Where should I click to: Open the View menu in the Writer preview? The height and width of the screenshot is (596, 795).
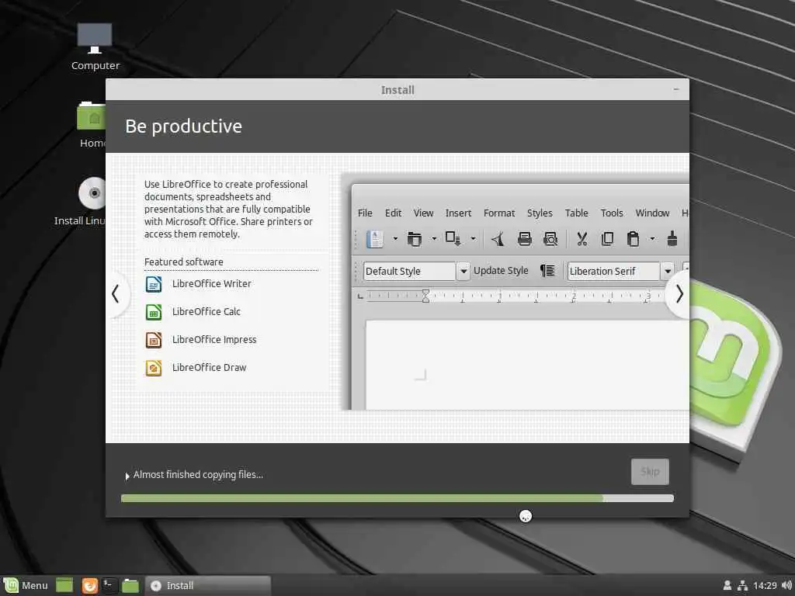tap(423, 213)
